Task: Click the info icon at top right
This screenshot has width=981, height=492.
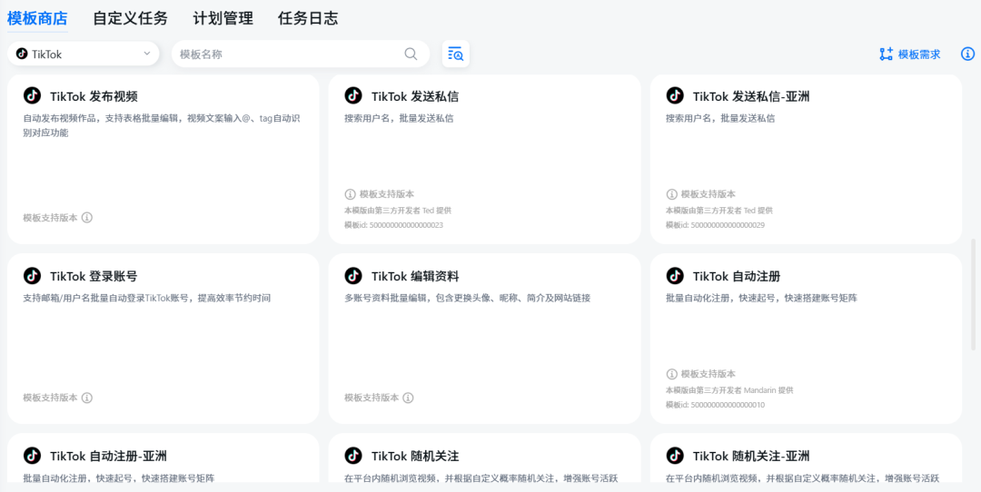Action: [967, 54]
